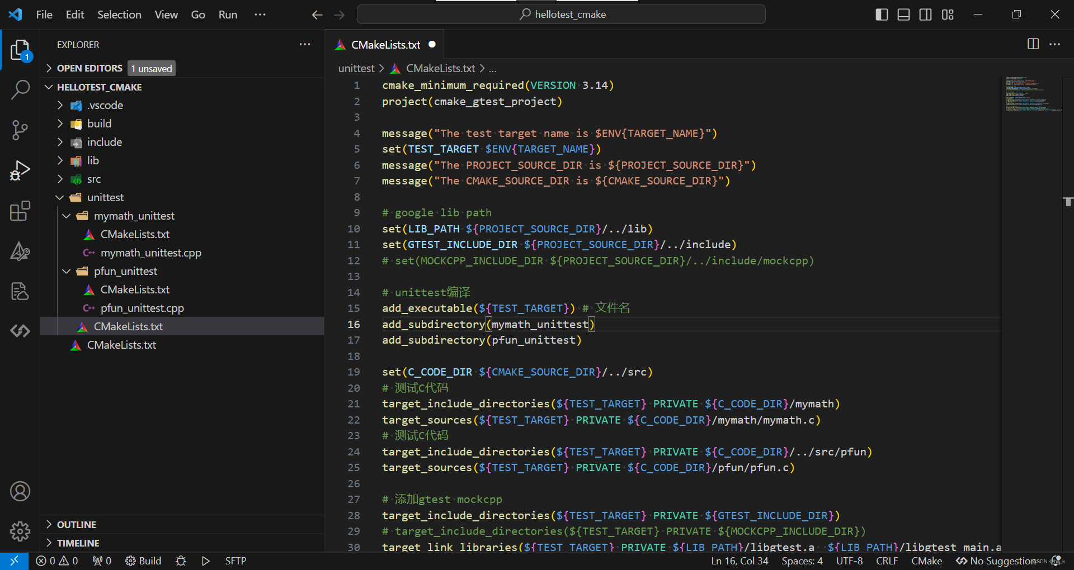Select the CMakeLists.txt editor tab
1074x570 pixels.
click(385, 45)
